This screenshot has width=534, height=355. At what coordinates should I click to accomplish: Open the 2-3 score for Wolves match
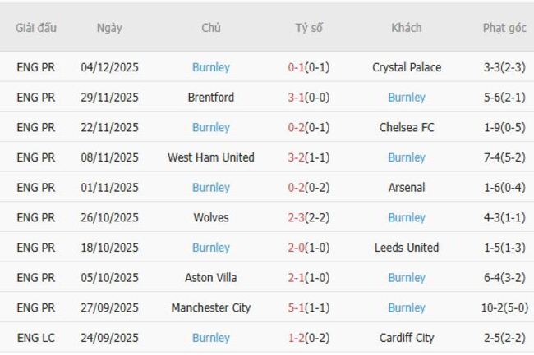tap(309, 217)
